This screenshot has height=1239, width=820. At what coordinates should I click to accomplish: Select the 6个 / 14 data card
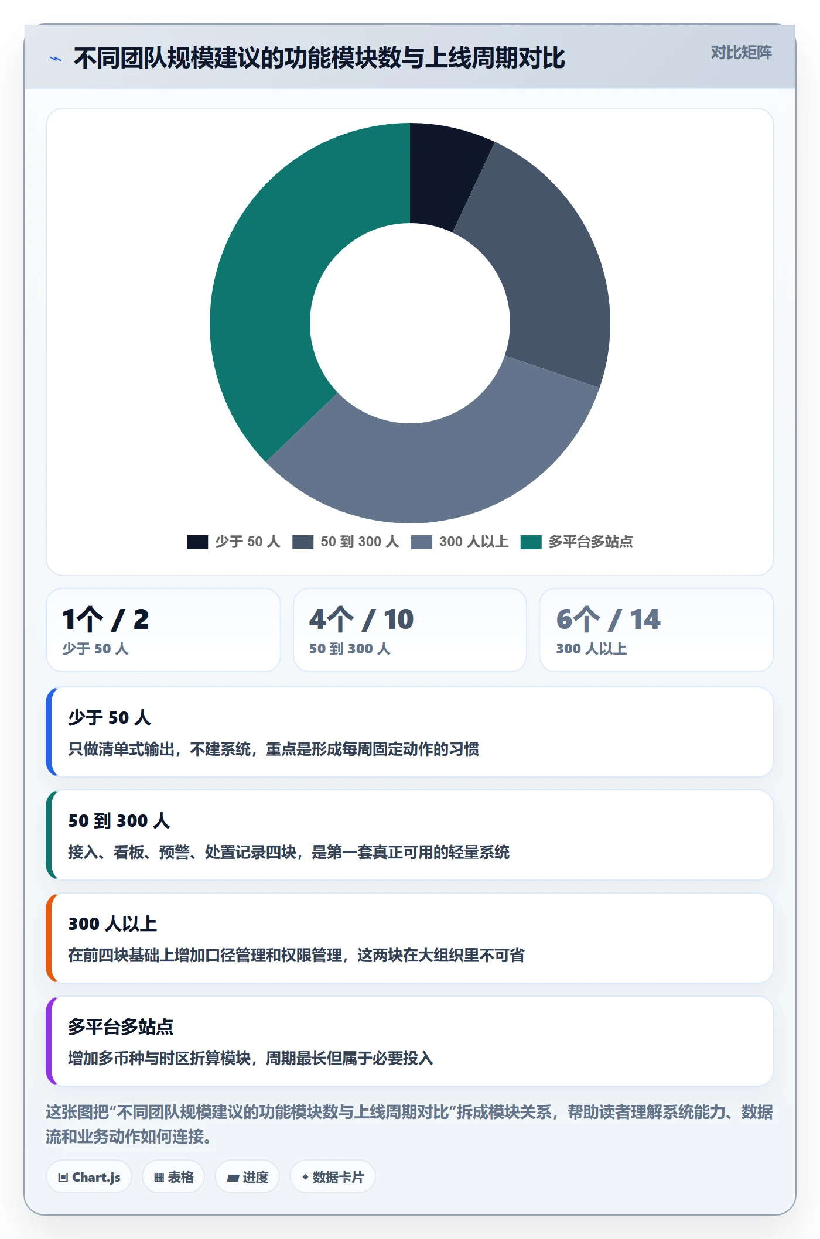coord(657,630)
